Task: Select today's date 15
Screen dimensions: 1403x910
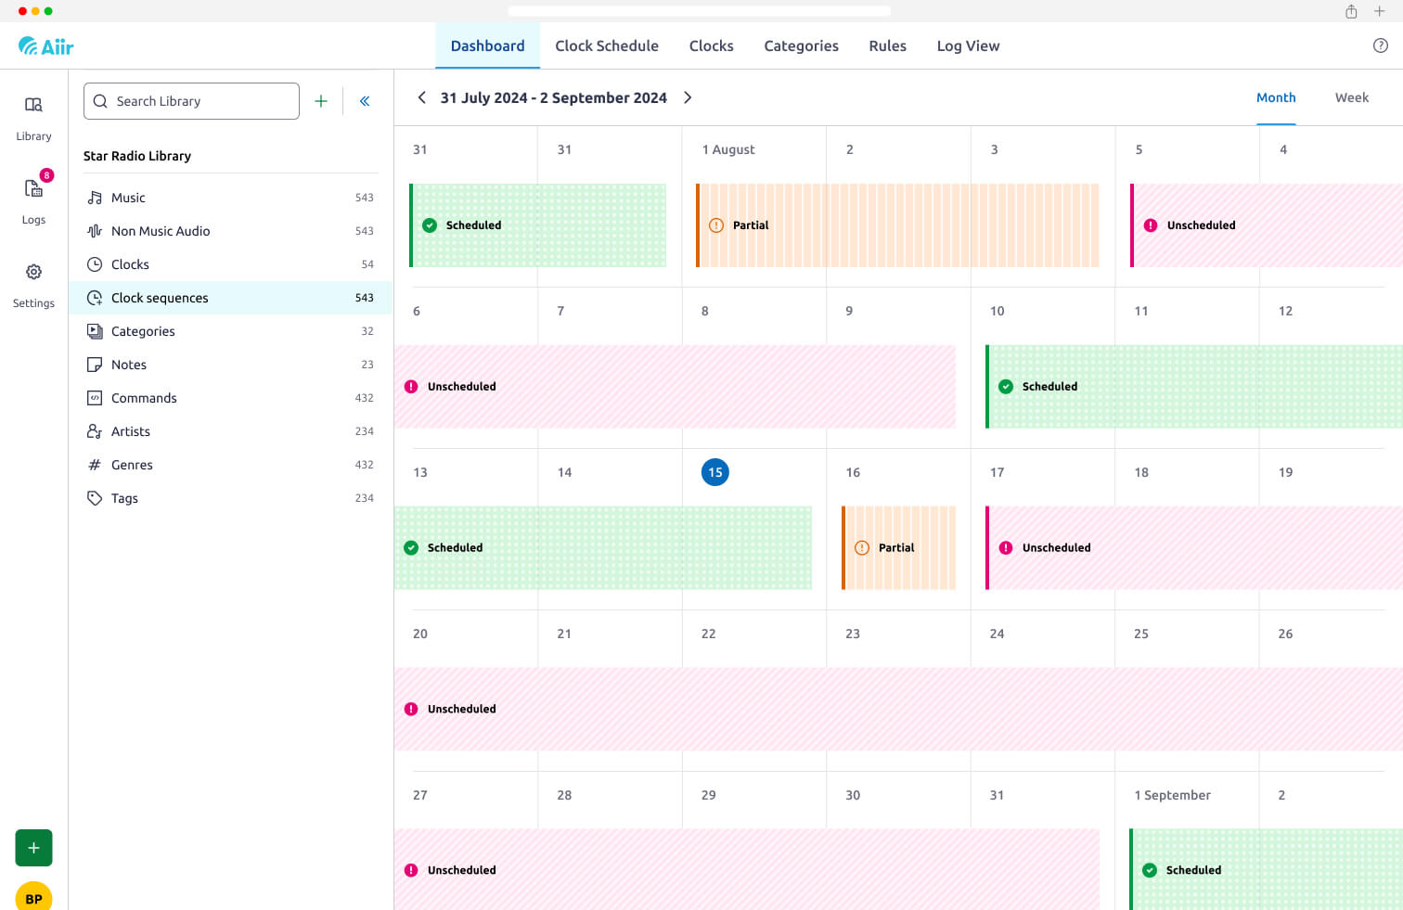Action: pyautogui.click(x=715, y=472)
